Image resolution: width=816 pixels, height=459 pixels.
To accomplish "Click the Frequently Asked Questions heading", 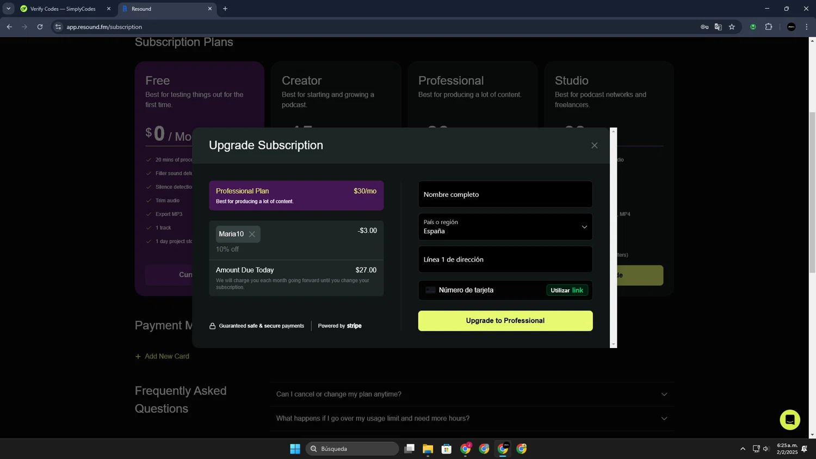I will (181, 400).
